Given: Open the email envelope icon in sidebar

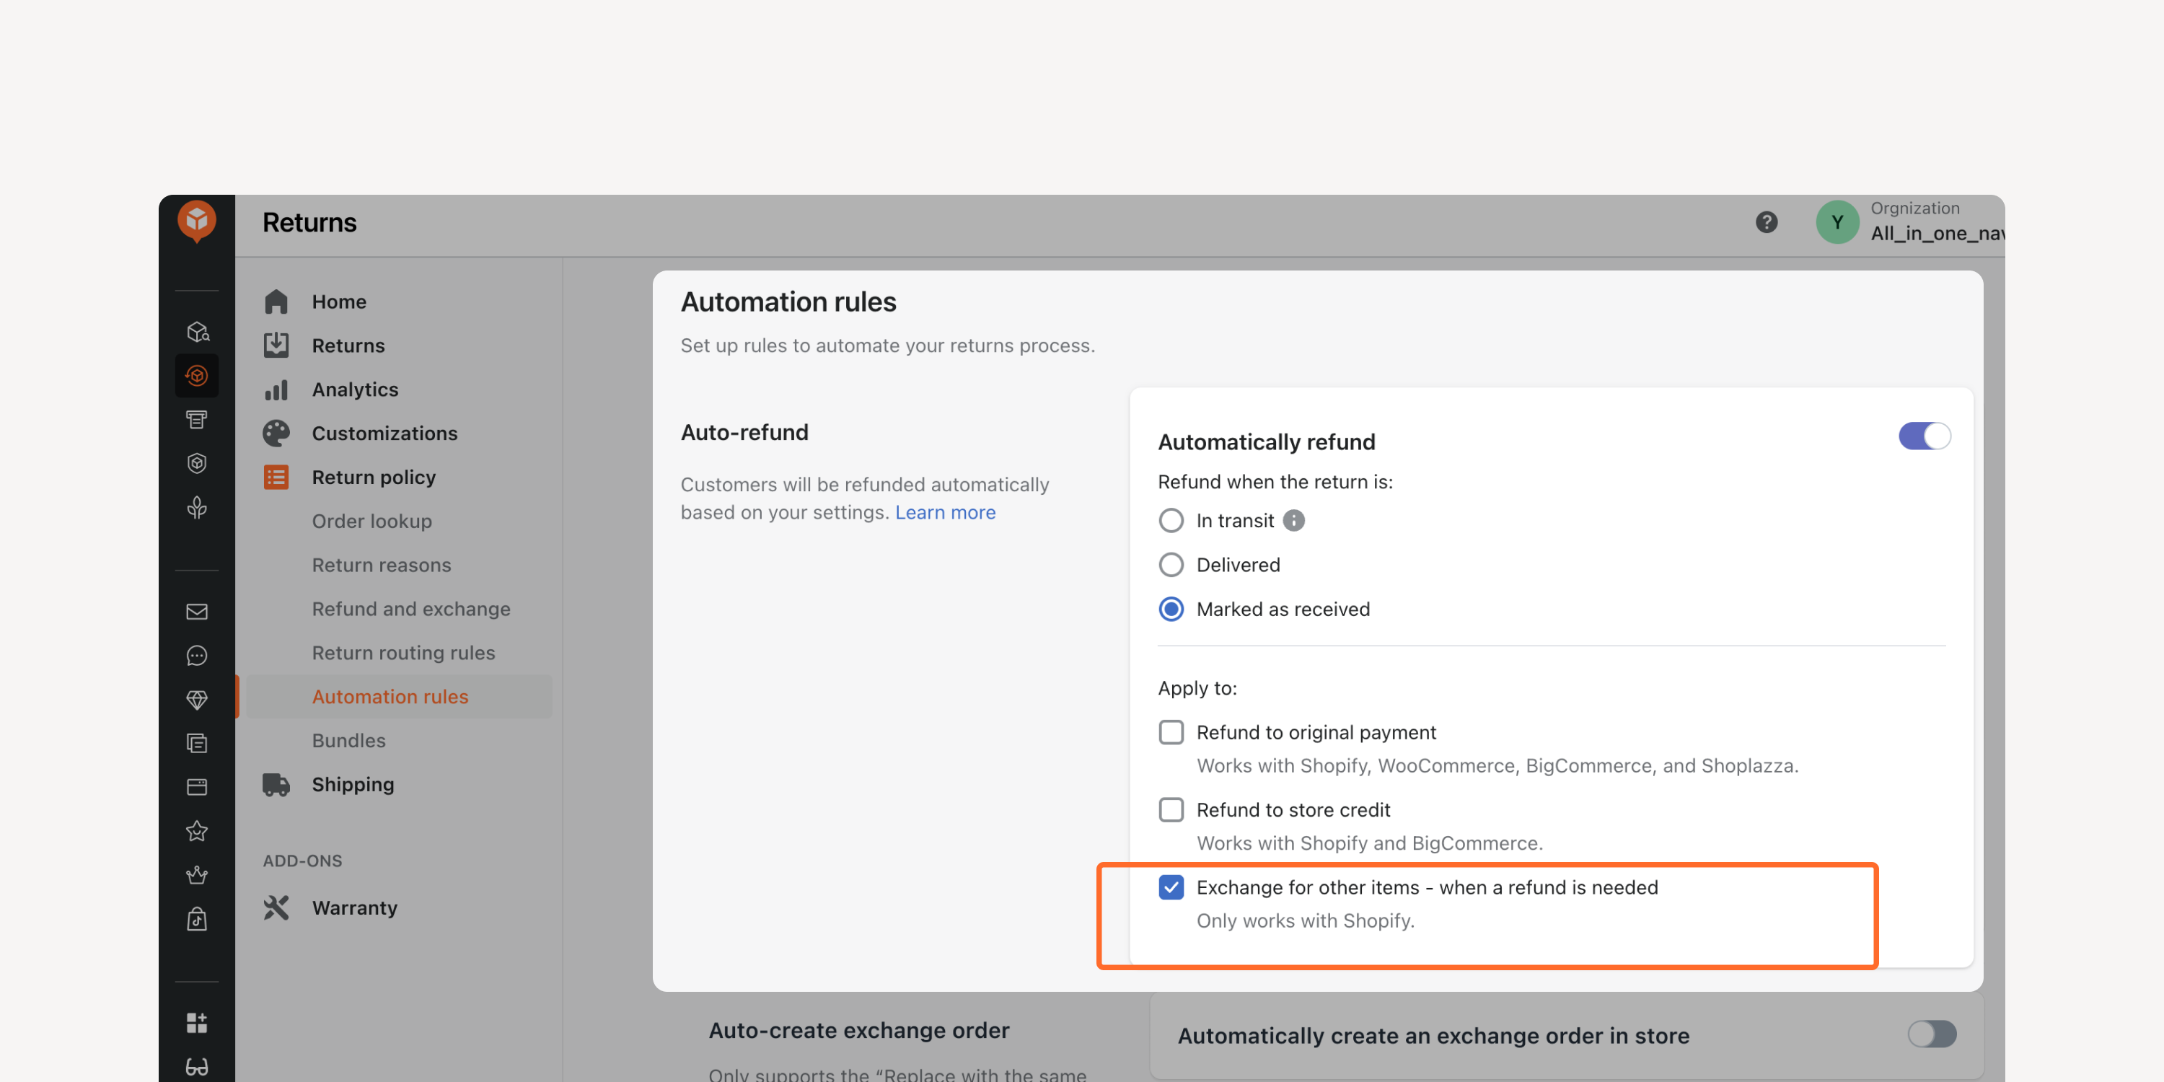Looking at the screenshot, I should (197, 612).
